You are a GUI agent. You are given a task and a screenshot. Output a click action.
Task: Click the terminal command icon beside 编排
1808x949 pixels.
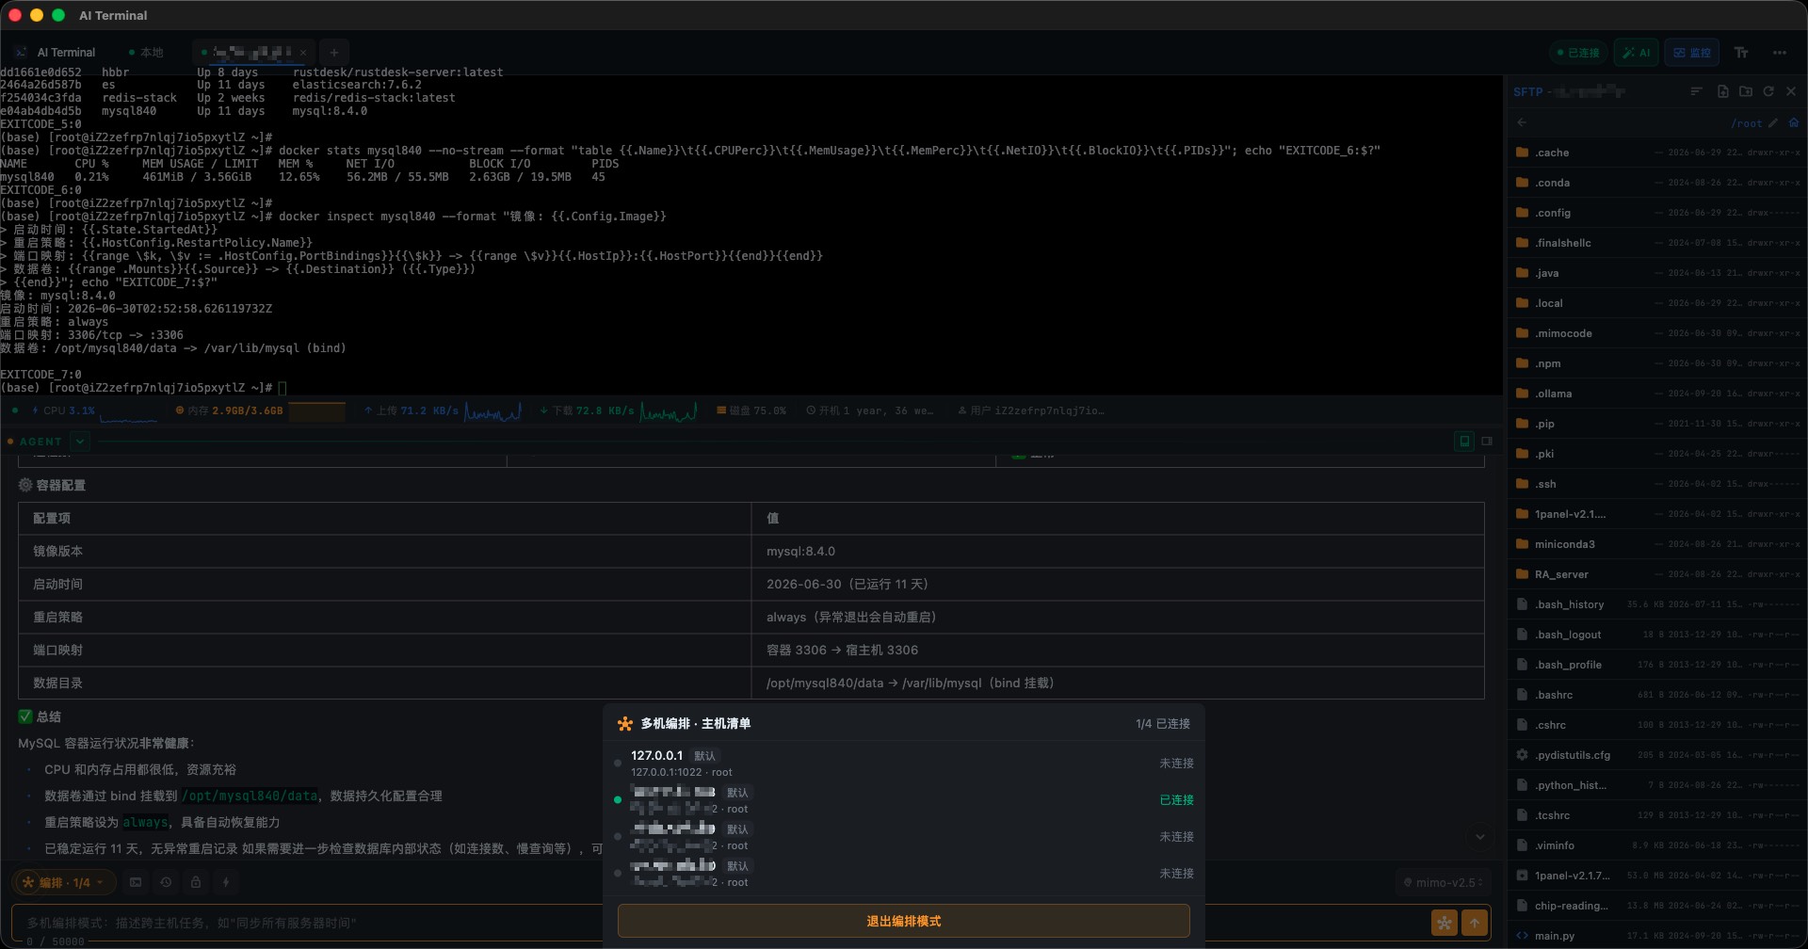pos(136,882)
